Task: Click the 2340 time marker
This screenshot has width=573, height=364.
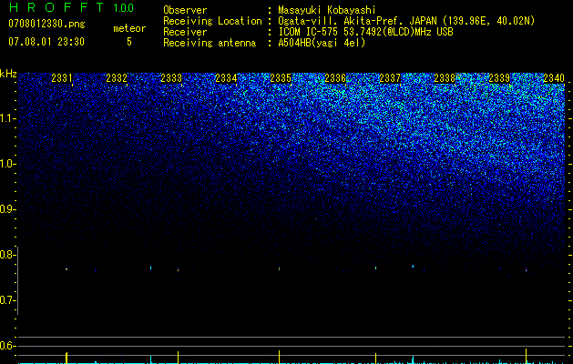Action: pos(554,78)
